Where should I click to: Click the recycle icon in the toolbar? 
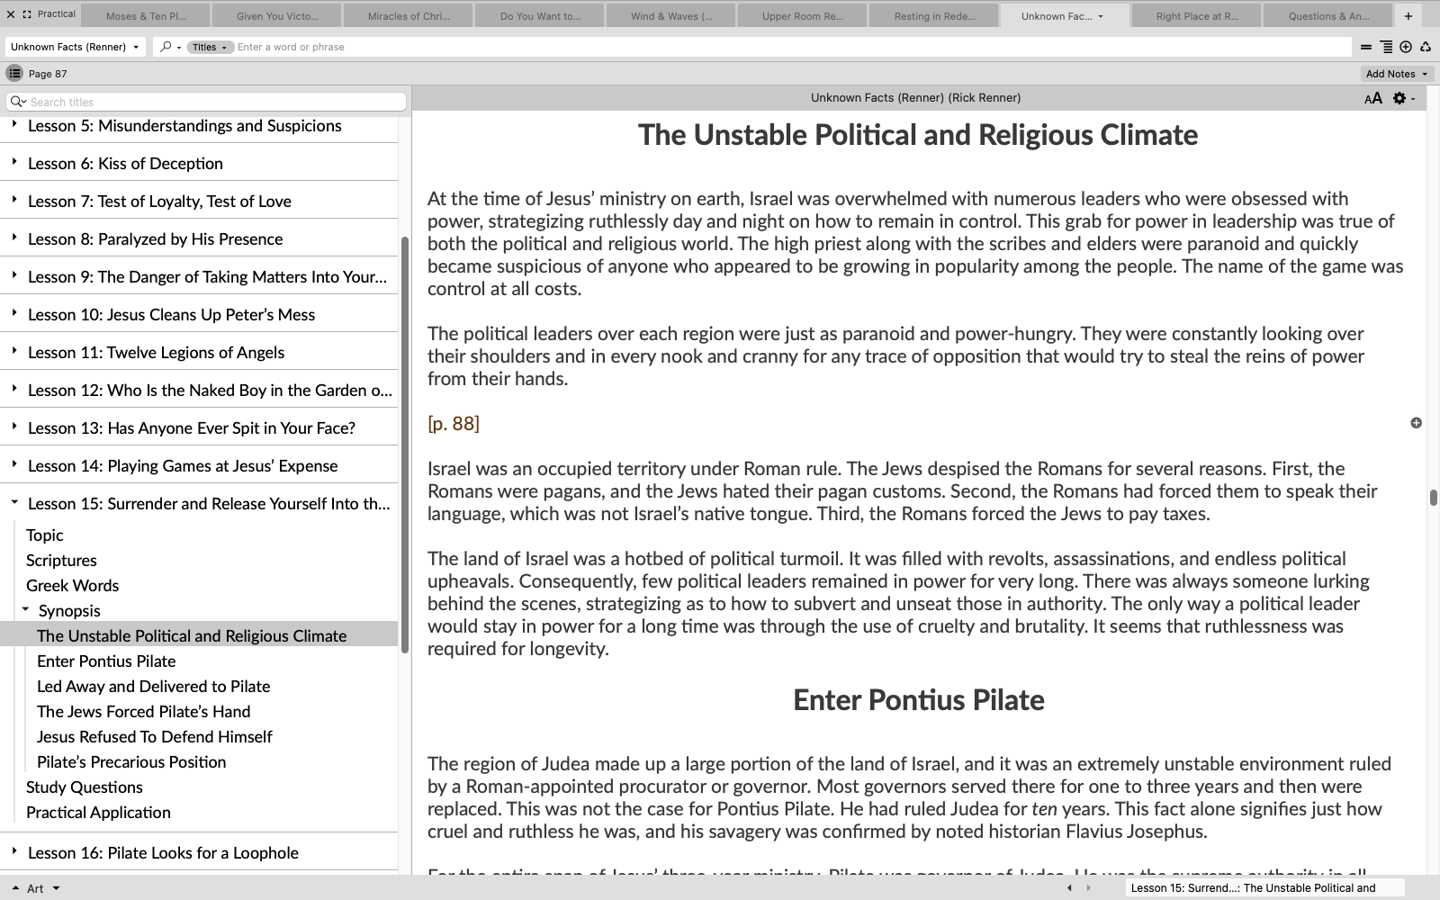click(x=1426, y=47)
